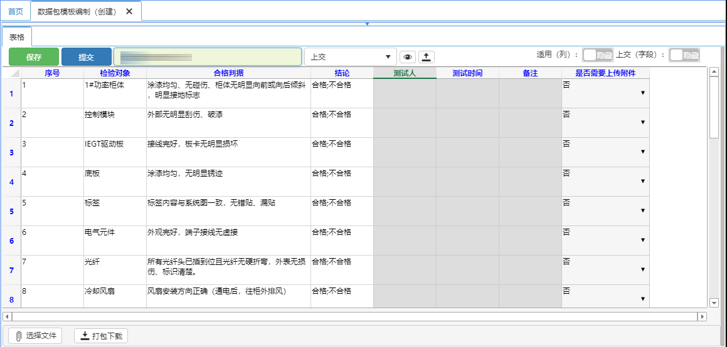Click the 标签 cell
The image size is (727, 347).
click(x=115, y=211)
